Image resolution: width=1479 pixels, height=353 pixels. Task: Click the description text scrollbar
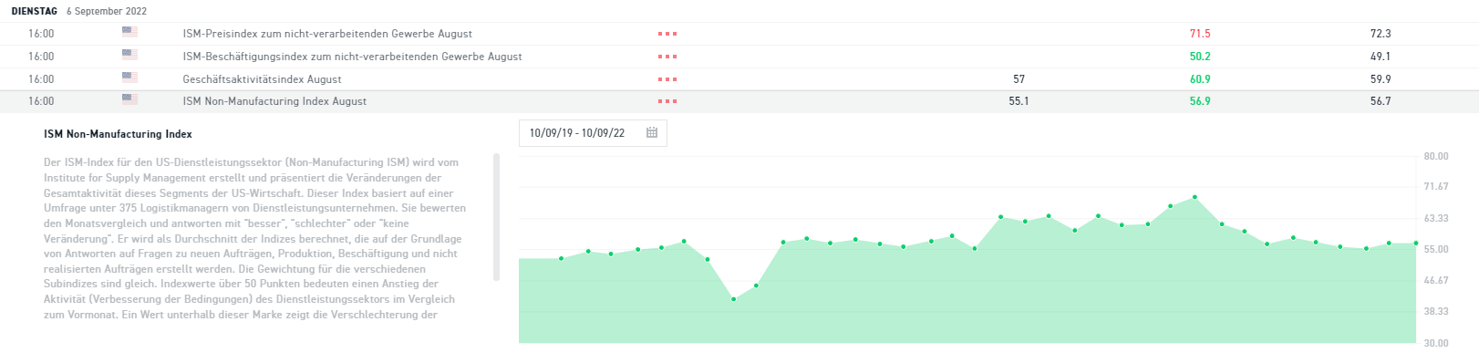[x=496, y=217]
